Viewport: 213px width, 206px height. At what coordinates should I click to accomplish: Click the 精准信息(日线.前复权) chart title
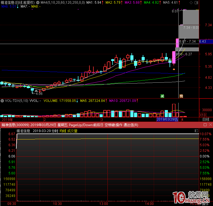coord(18,3)
